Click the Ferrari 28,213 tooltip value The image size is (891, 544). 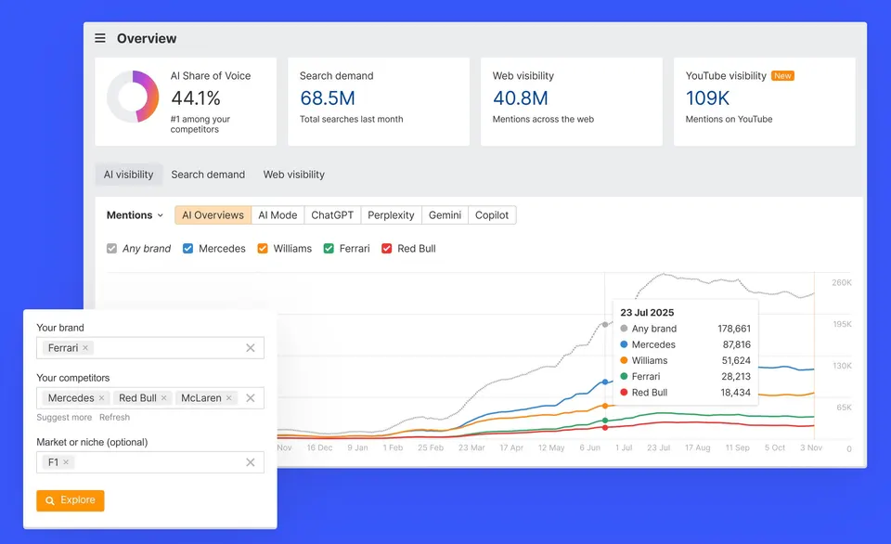pyautogui.click(x=736, y=376)
